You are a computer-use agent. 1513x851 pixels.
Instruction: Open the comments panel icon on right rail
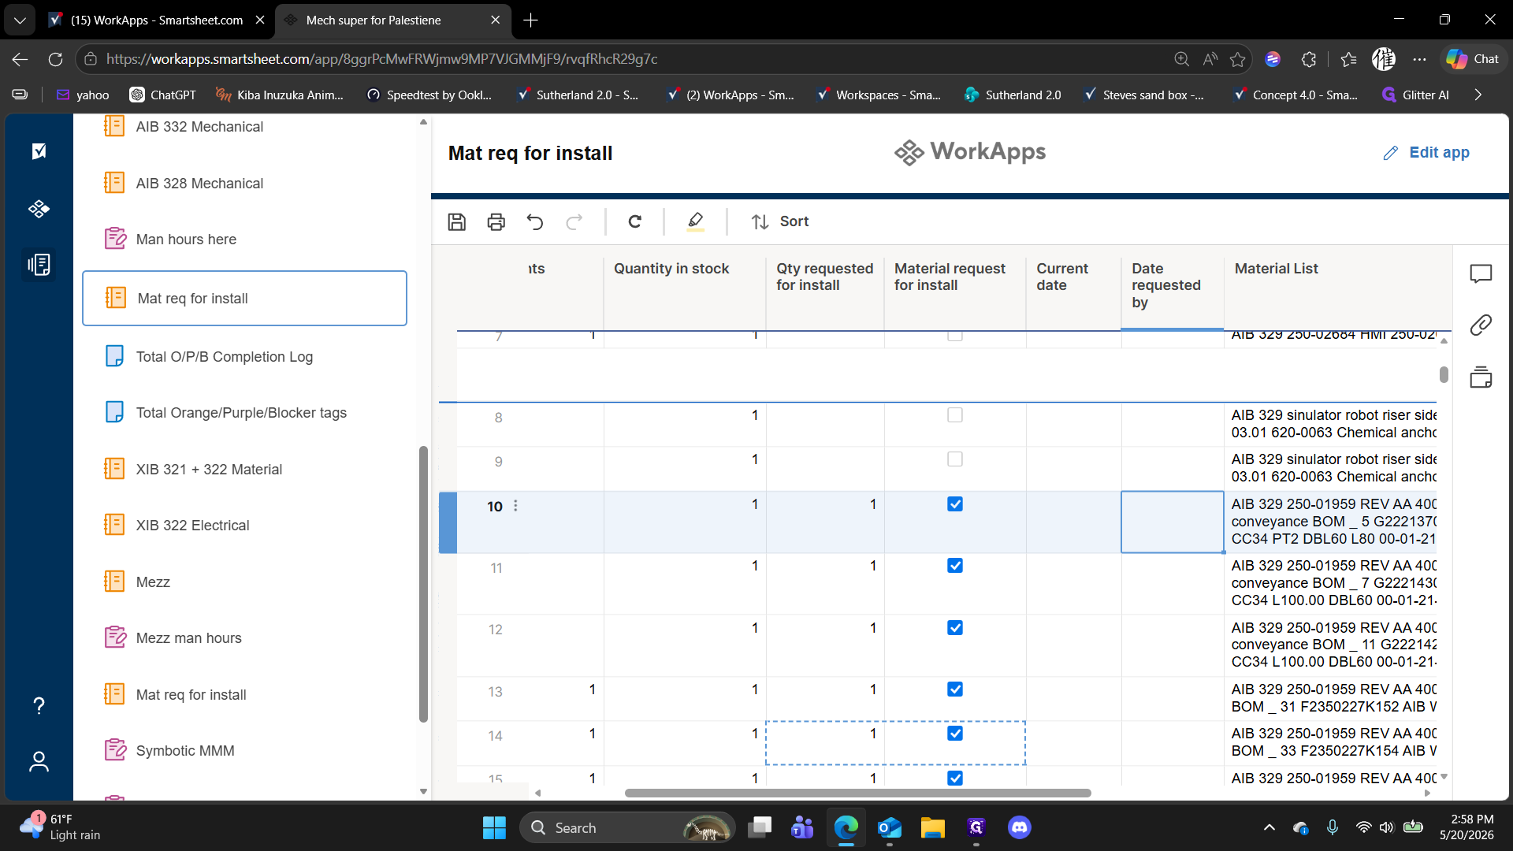[1481, 273]
